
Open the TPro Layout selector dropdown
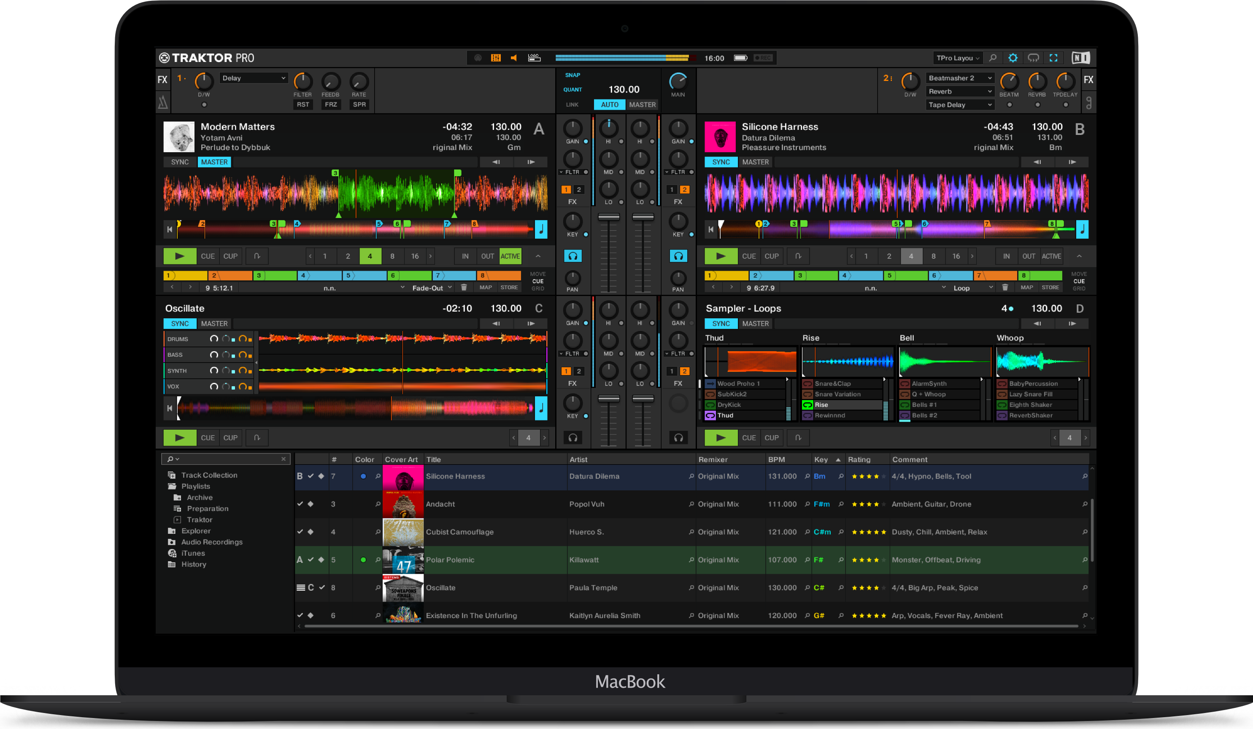tap(958, 58)
